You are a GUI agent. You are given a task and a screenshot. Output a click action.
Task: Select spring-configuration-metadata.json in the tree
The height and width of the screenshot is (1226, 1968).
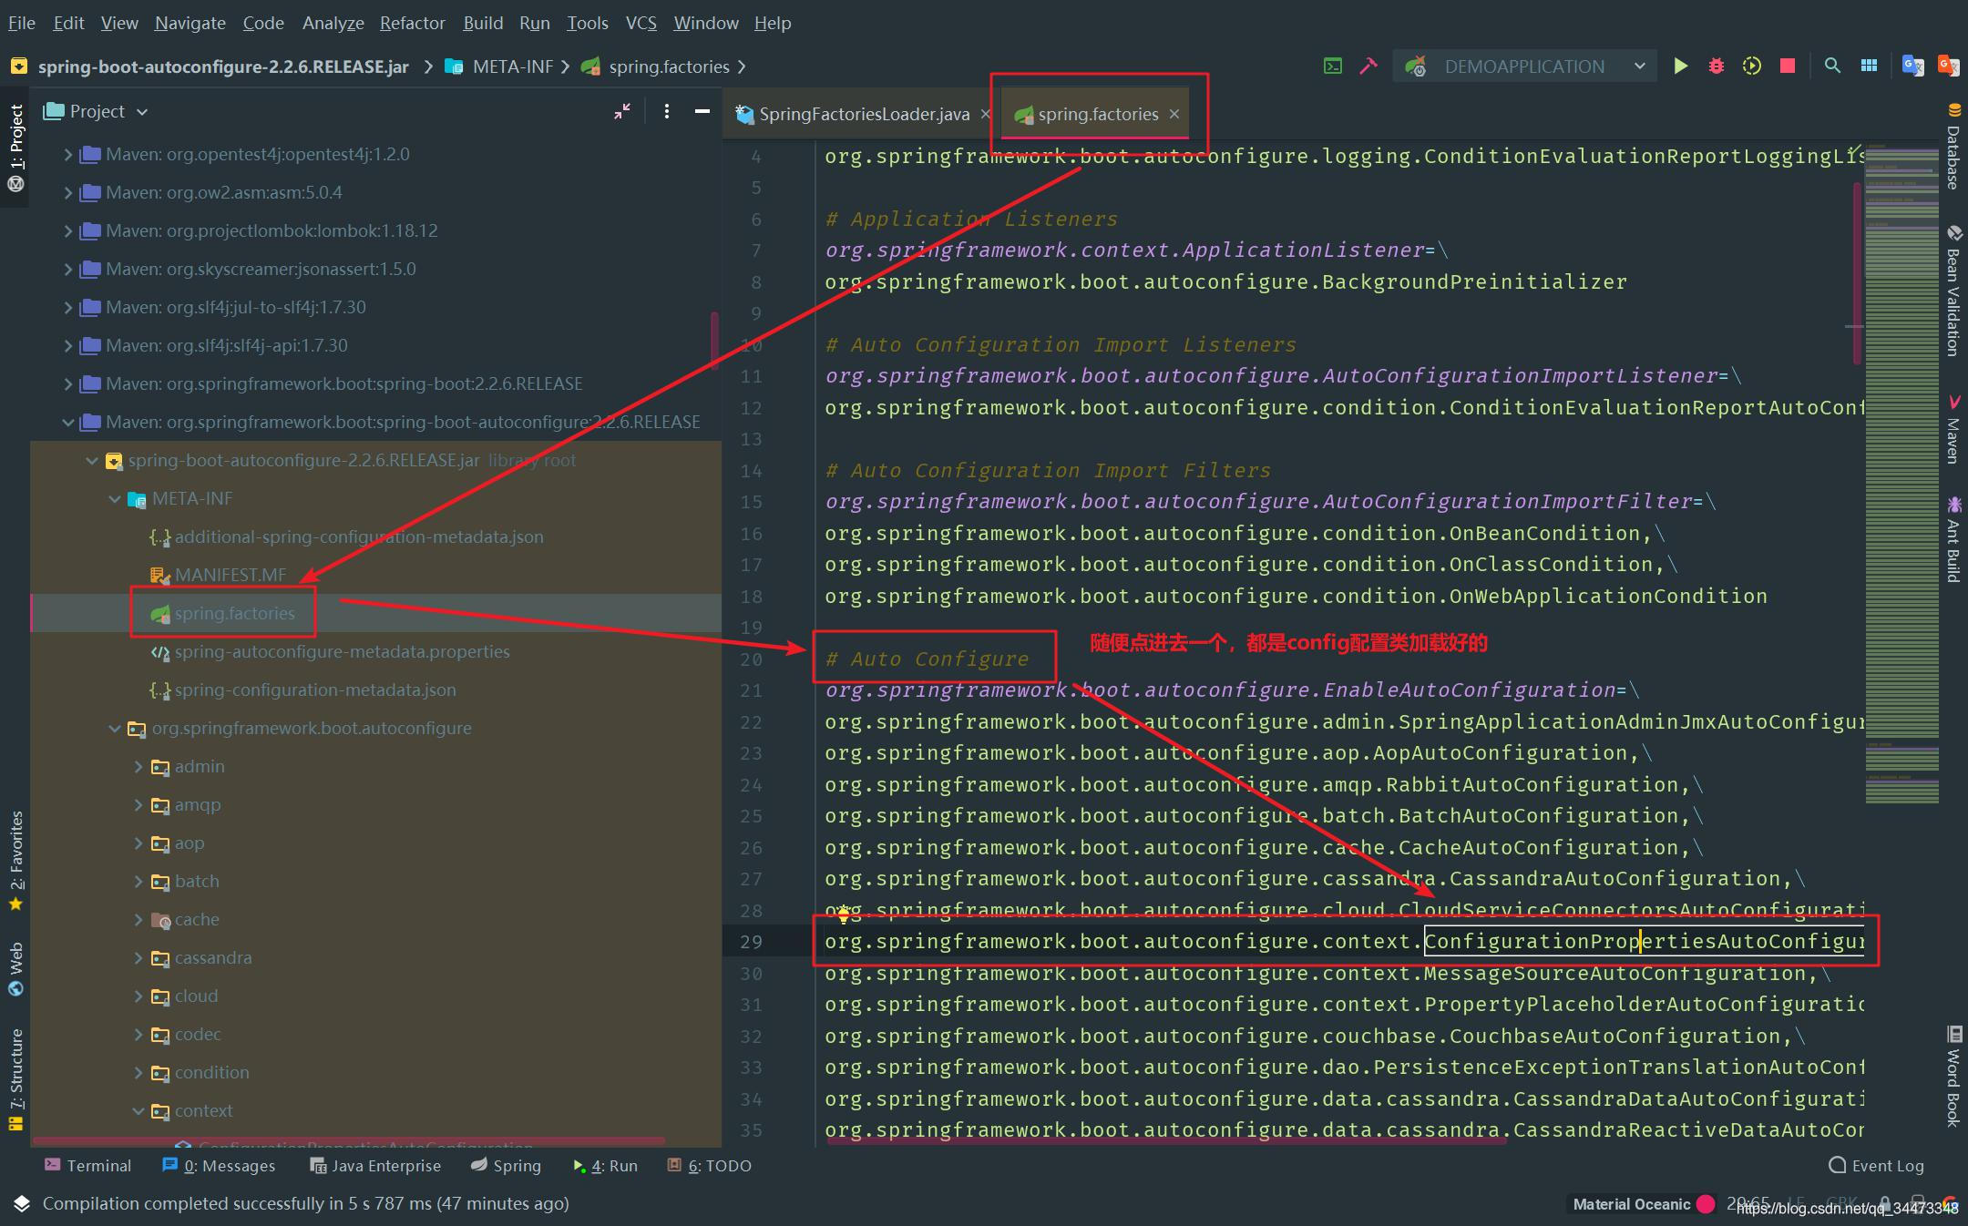(x=315, y=690)
